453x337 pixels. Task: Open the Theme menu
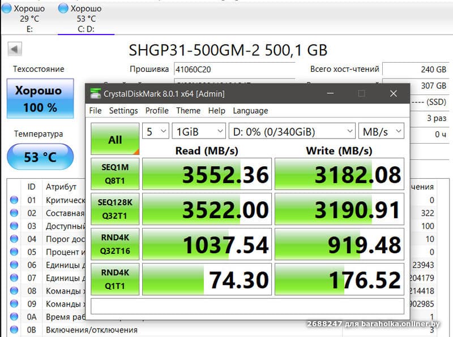coord(189,111)
